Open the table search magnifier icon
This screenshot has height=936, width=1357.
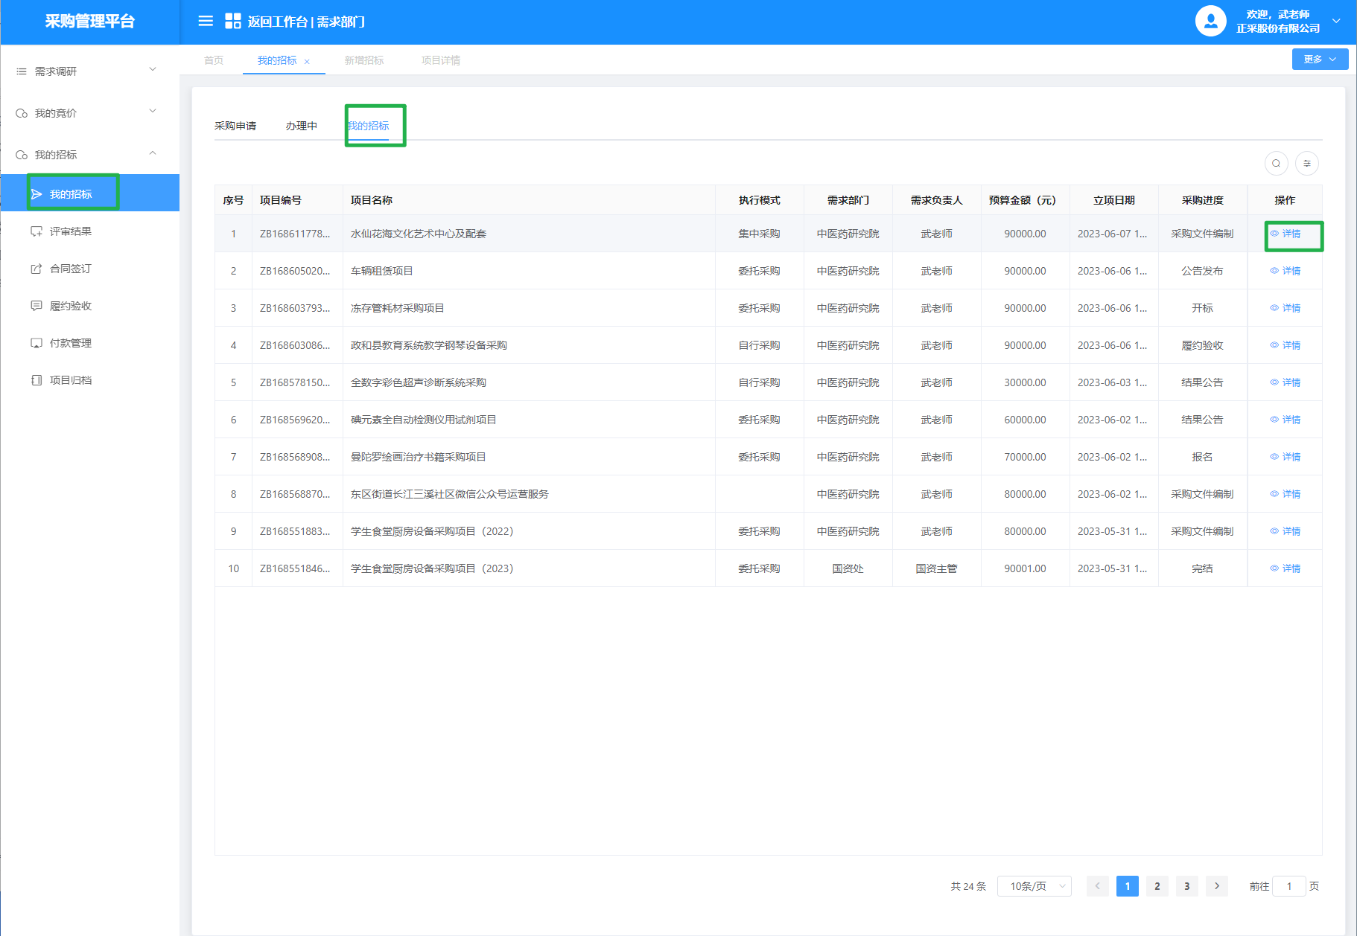[x=1276, y=163]
